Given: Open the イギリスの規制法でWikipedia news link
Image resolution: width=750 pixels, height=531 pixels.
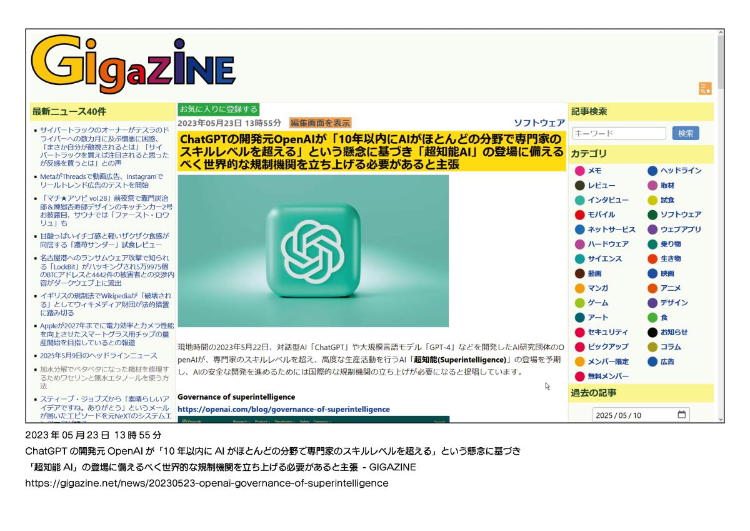Looking at the screenshot, I should (x=106, y=304).
